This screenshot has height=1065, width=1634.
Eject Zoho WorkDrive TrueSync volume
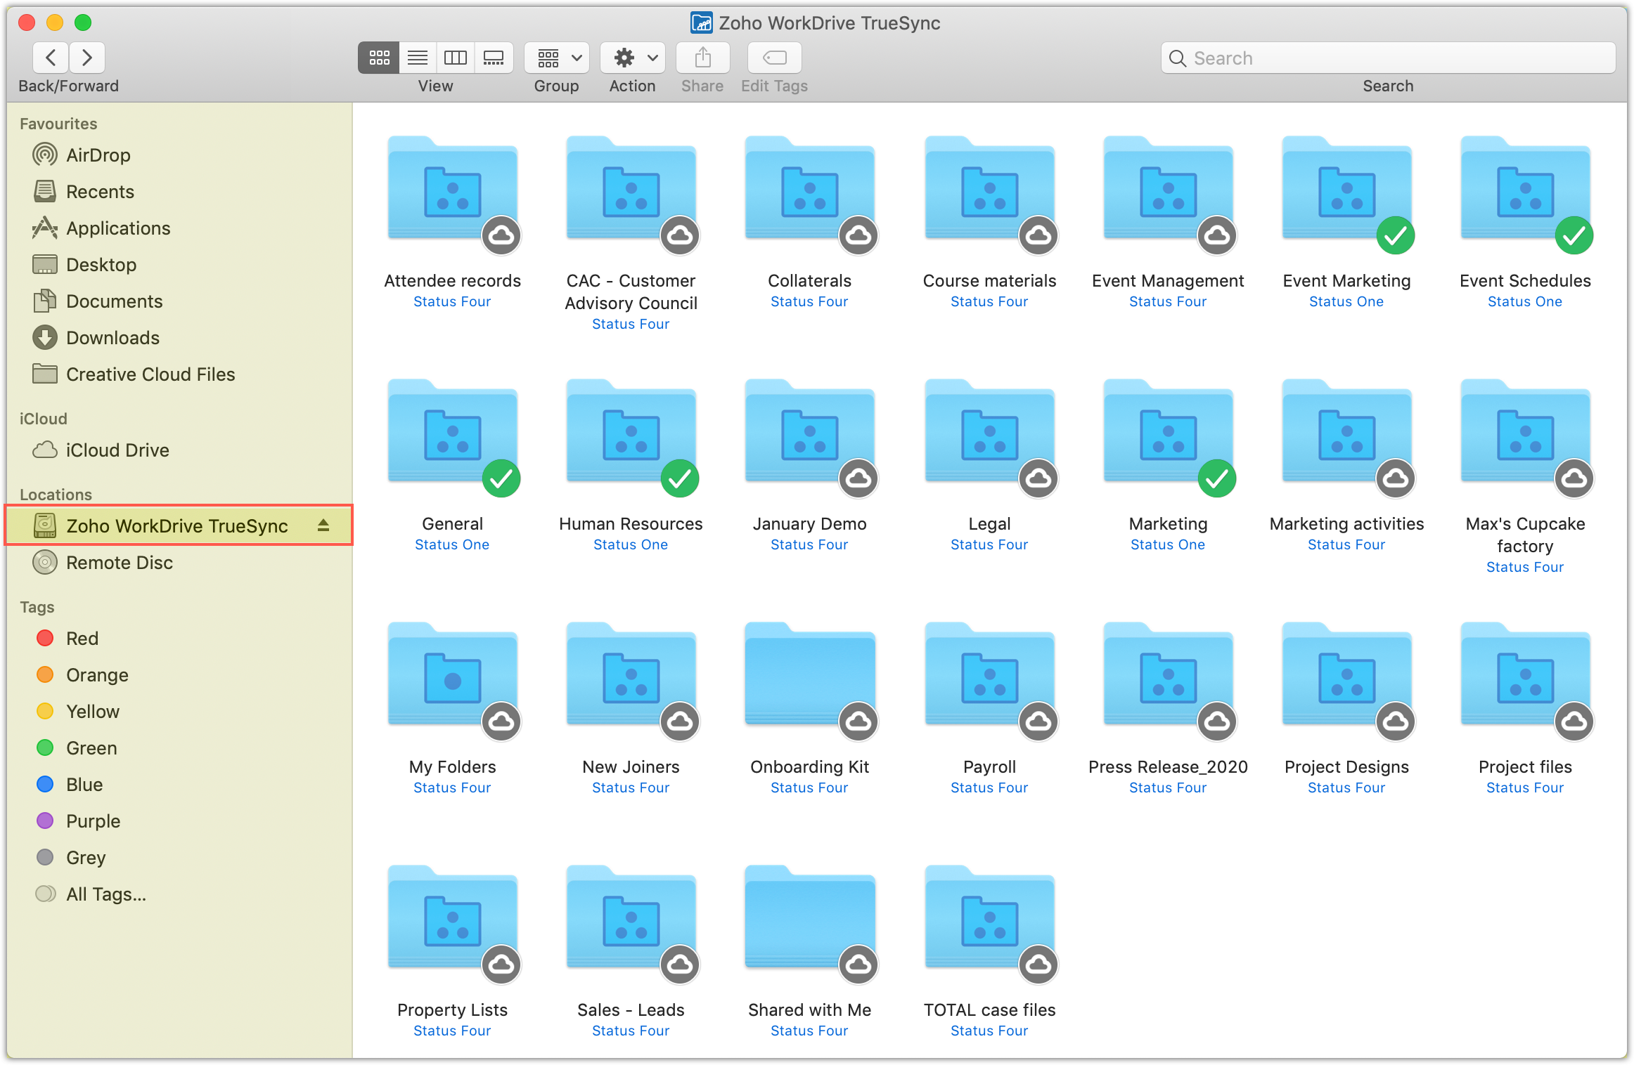(323, 525)
